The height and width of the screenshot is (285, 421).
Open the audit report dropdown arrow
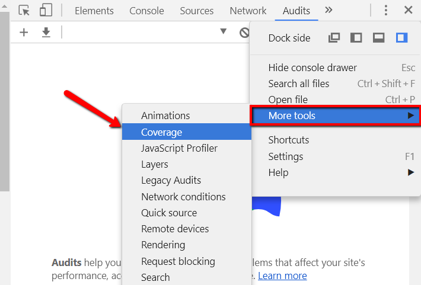coord(224,32)
